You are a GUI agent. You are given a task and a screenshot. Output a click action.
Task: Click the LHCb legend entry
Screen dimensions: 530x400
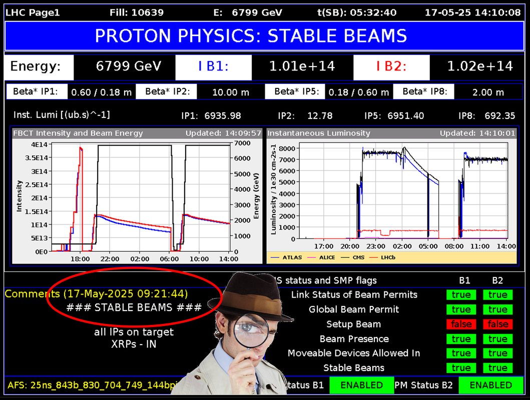[x=382, y=257]
